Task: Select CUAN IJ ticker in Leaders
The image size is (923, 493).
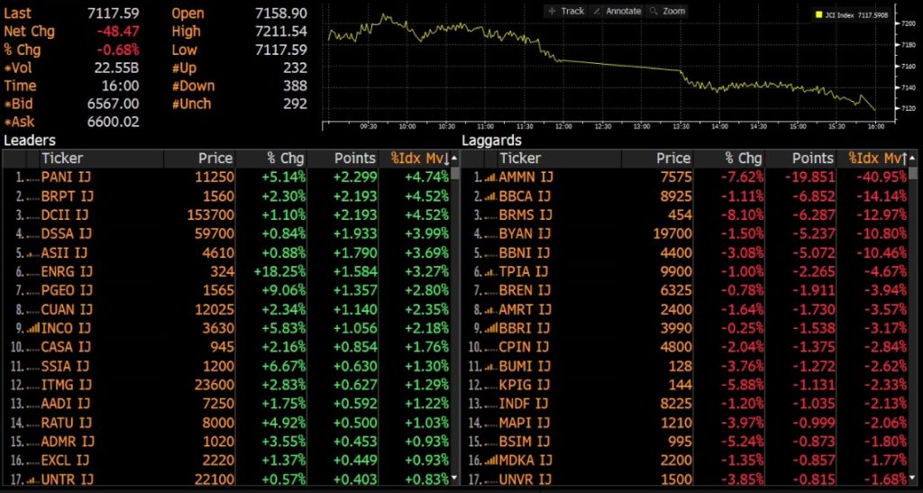Action: [66, 309]
